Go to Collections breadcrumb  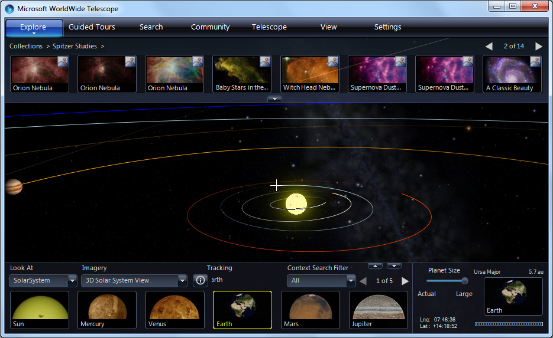(x=26, y=46)
